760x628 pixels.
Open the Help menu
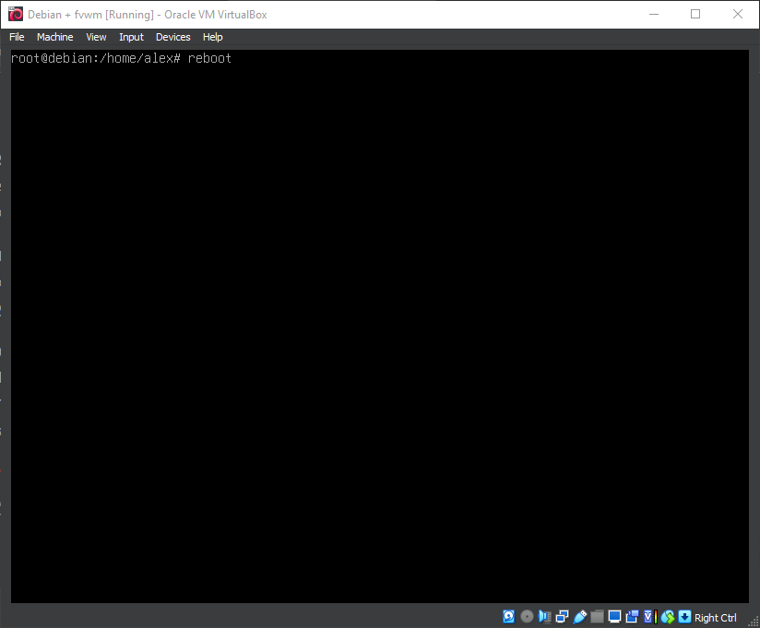(x=212, y=37)
